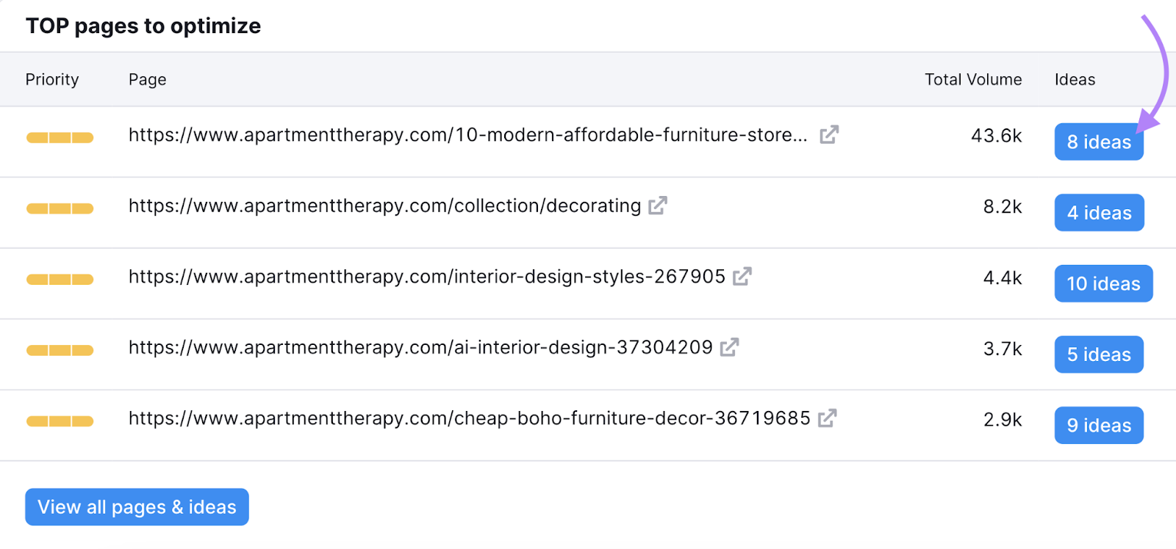This screenshot has width=1176, height=549.
Task: Click the 8 ideas button
Action: [1098, 142]
